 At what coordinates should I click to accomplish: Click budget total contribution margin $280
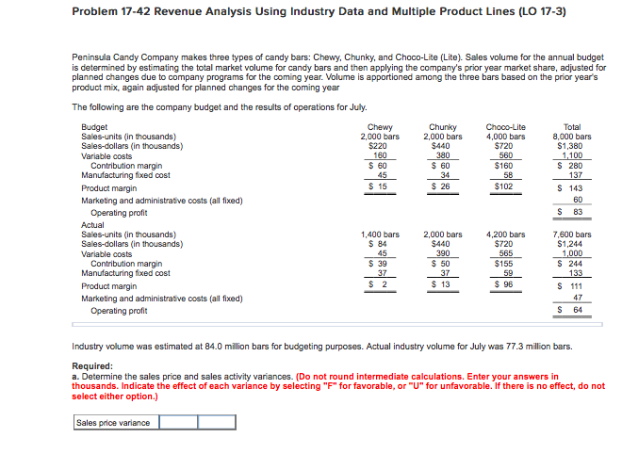pyautogui.click(x=569, y=166)
